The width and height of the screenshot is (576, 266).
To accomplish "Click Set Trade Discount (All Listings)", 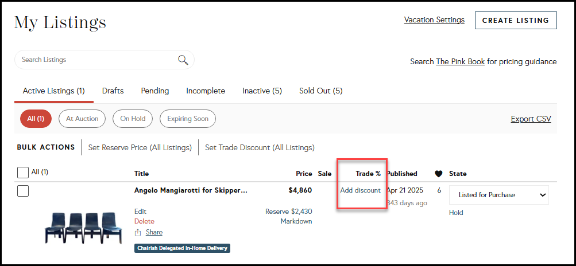I will point(260,147).
